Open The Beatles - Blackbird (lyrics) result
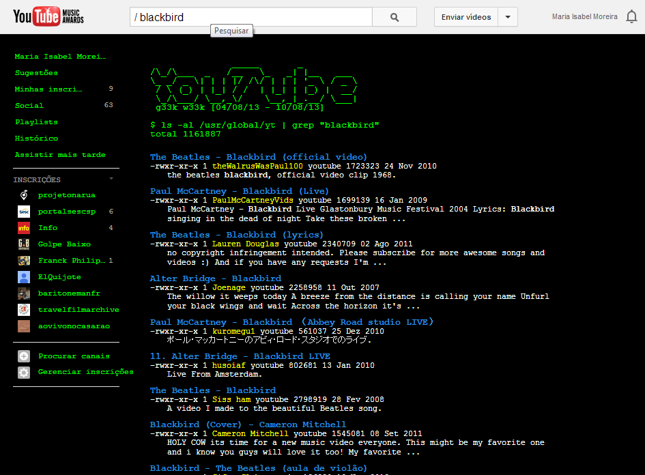This screenshot has width=645, height=475. (237, 234)
